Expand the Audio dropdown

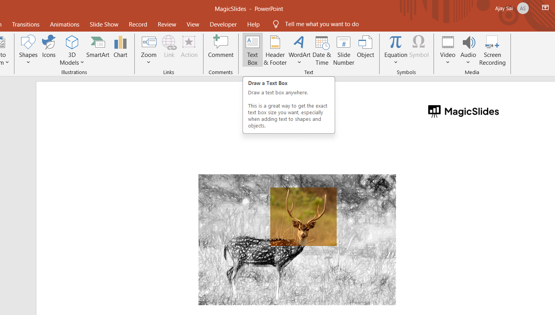(x=468, y=62)
